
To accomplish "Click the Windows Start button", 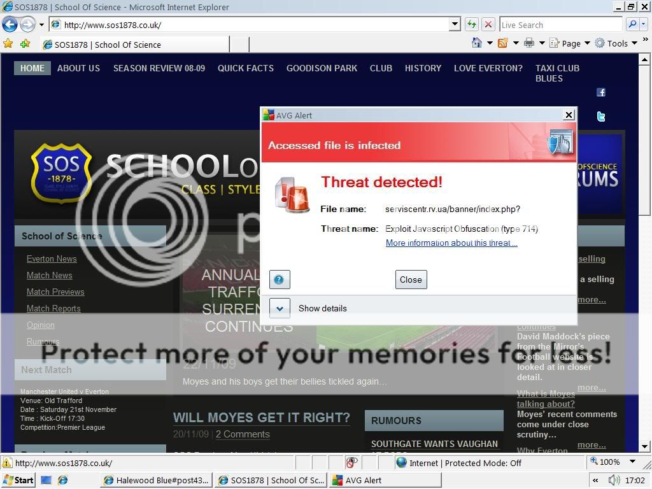I will pos(18,480).
